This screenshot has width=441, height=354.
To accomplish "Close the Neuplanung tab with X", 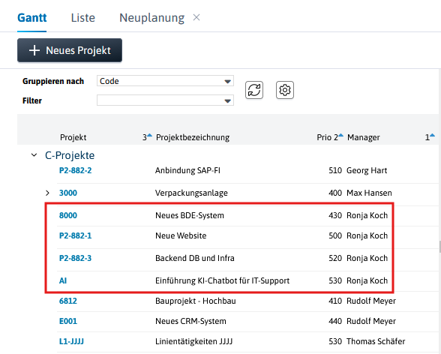I will (x=196, y=18).
